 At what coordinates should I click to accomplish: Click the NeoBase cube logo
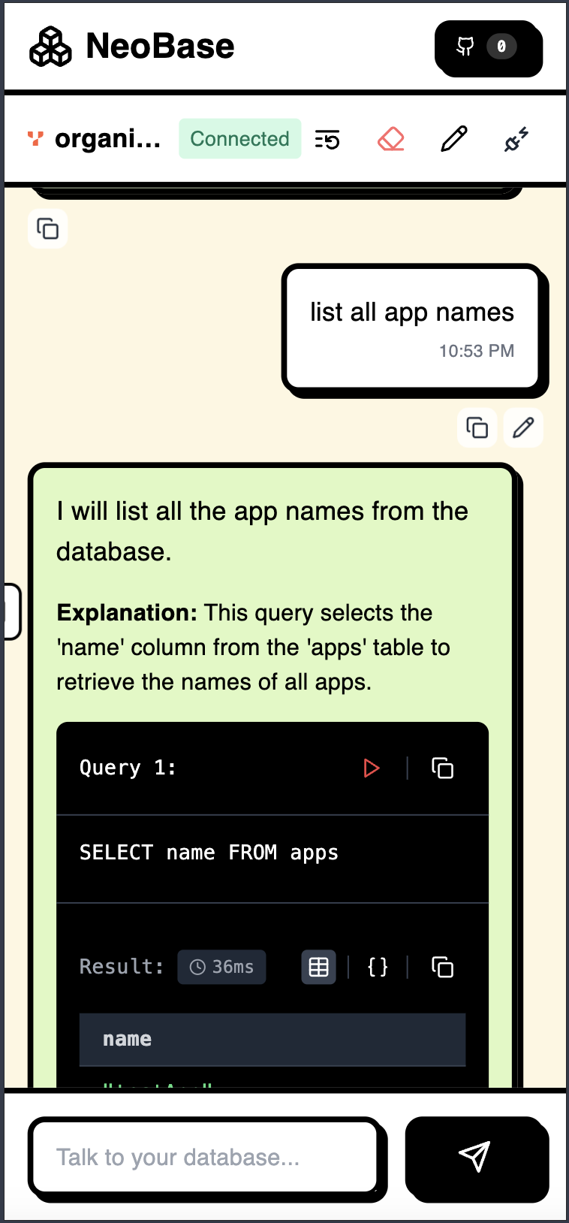(50, 47)
